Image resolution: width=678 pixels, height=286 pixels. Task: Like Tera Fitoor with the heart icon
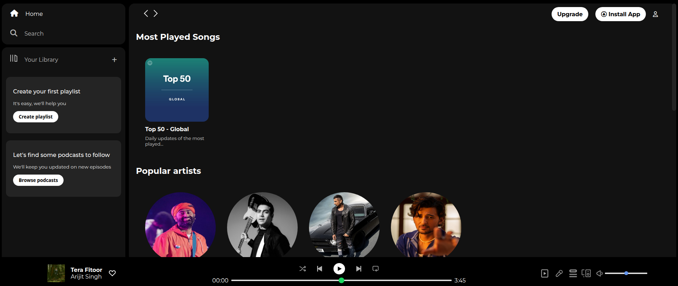coord(112,273)
